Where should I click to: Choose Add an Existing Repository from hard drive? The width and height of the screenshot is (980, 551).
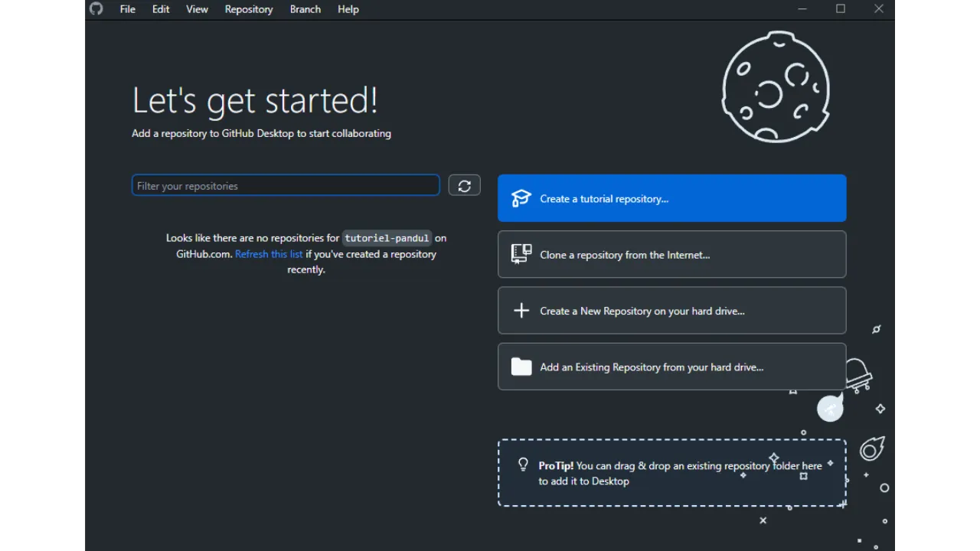pyautogui.click(x=672, y=367)
